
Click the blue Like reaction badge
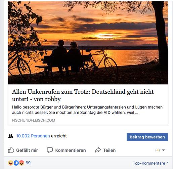16,163
